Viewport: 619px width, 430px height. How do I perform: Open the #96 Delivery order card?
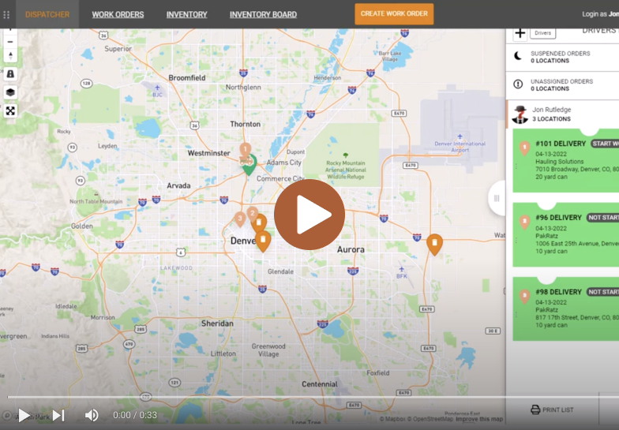(x=565, y=235)
